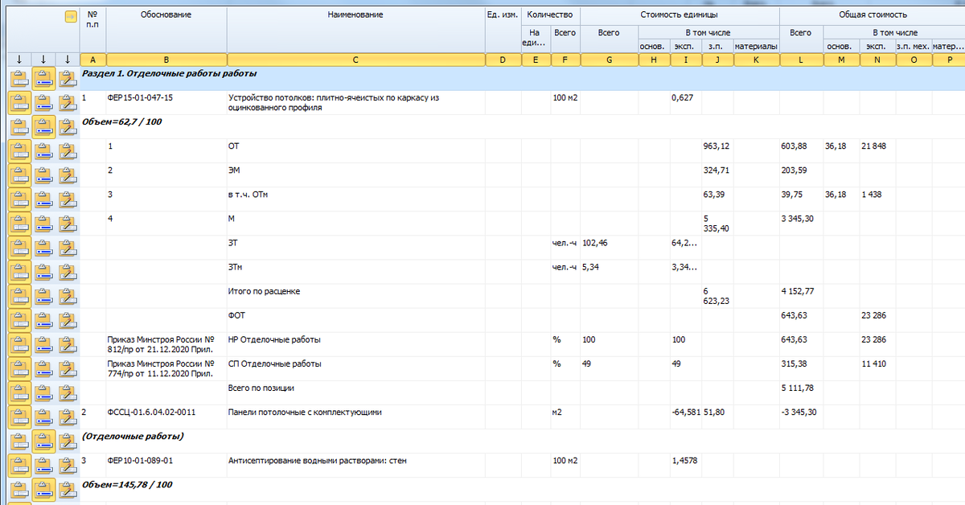Click the table clipboard icon in 'Всего по позиции' row
The height and width of the screenshot is (505, 965).
[x=19, y=392]
